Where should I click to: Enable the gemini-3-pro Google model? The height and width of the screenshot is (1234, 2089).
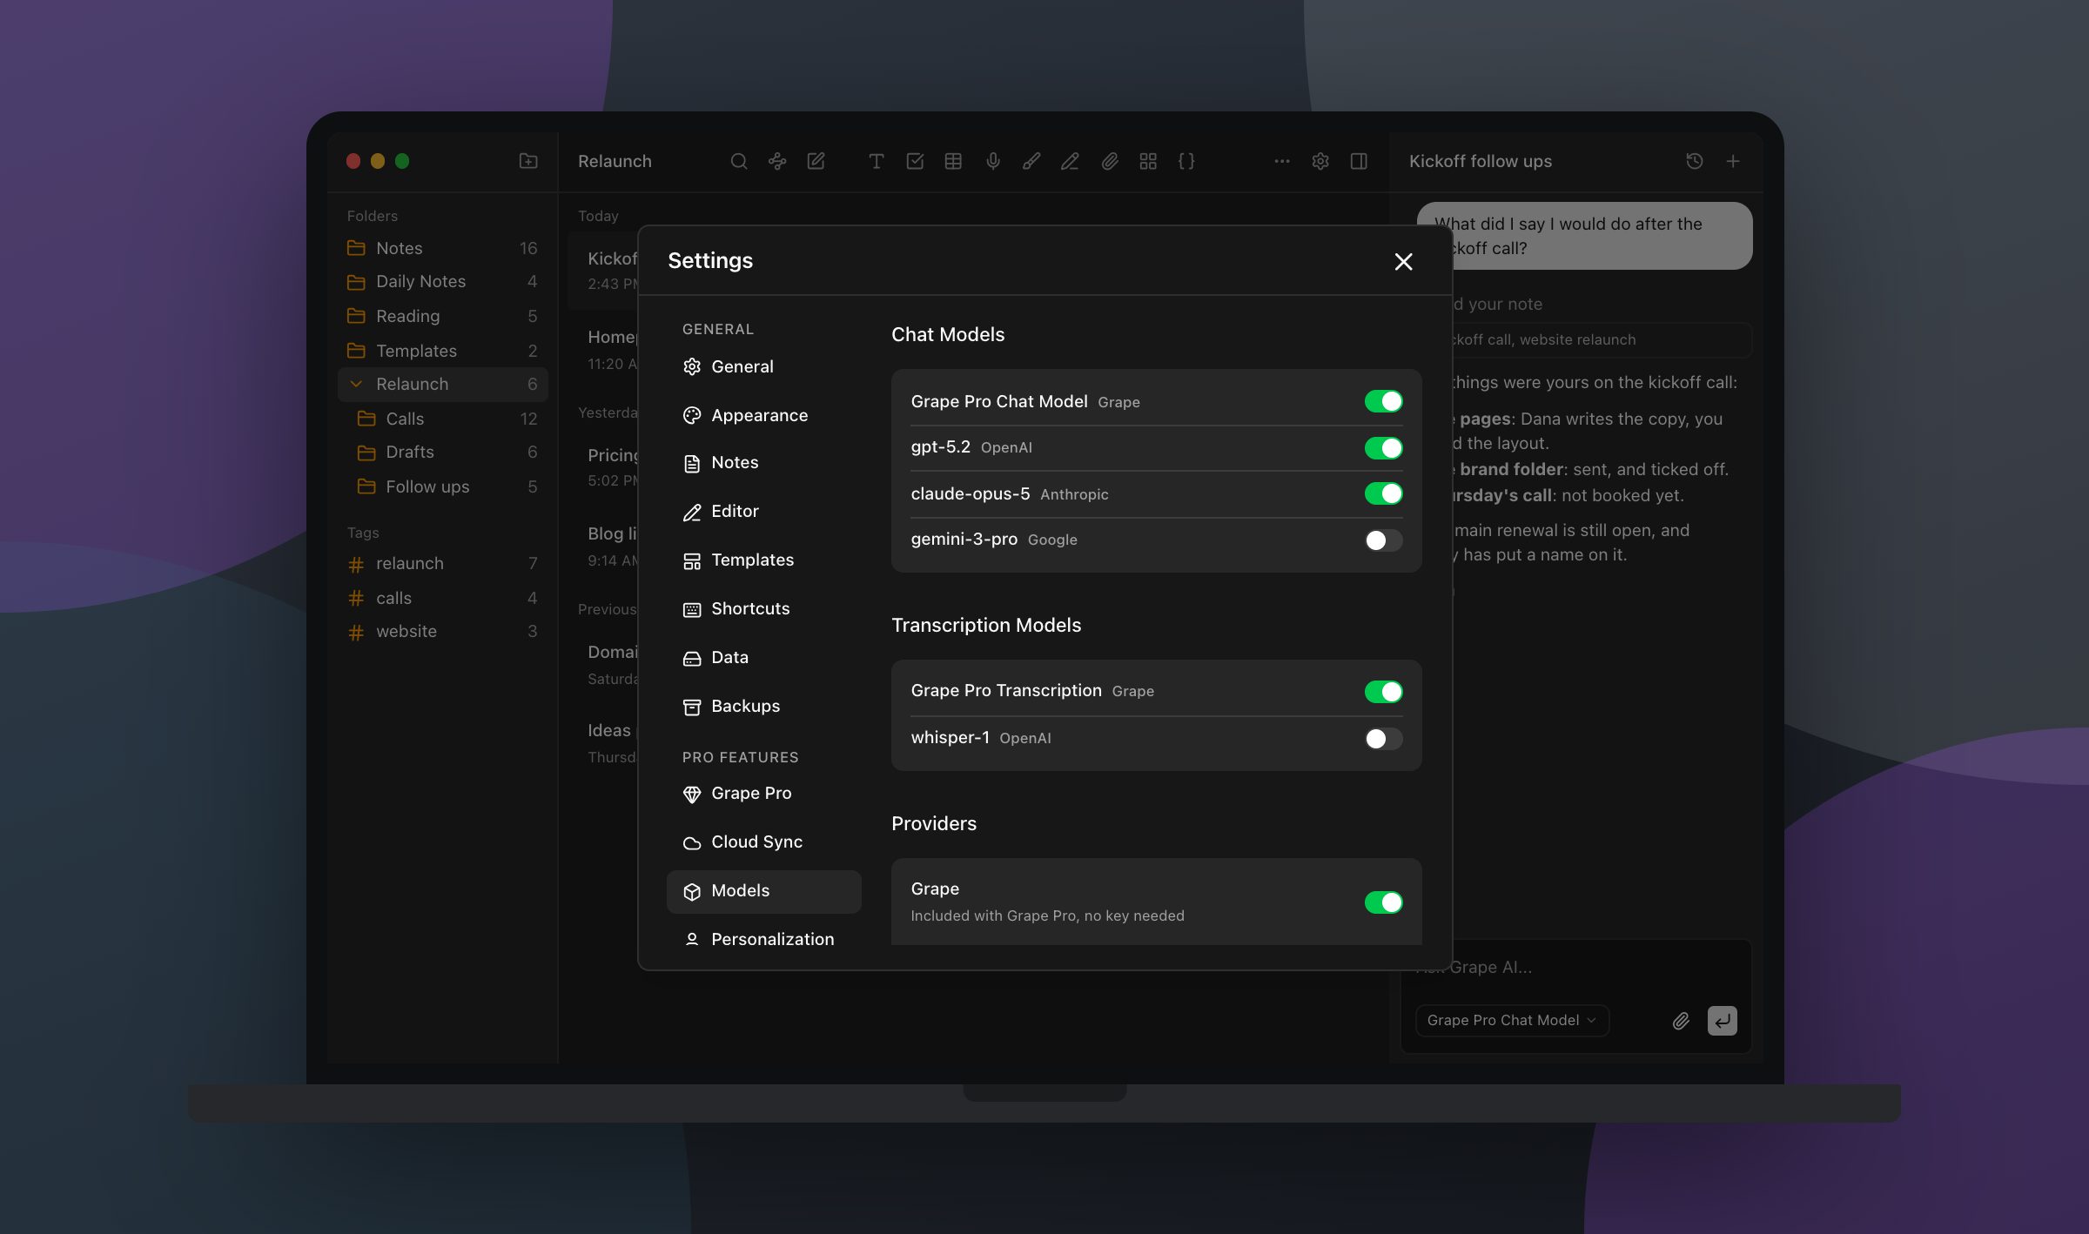point(1383,540)
